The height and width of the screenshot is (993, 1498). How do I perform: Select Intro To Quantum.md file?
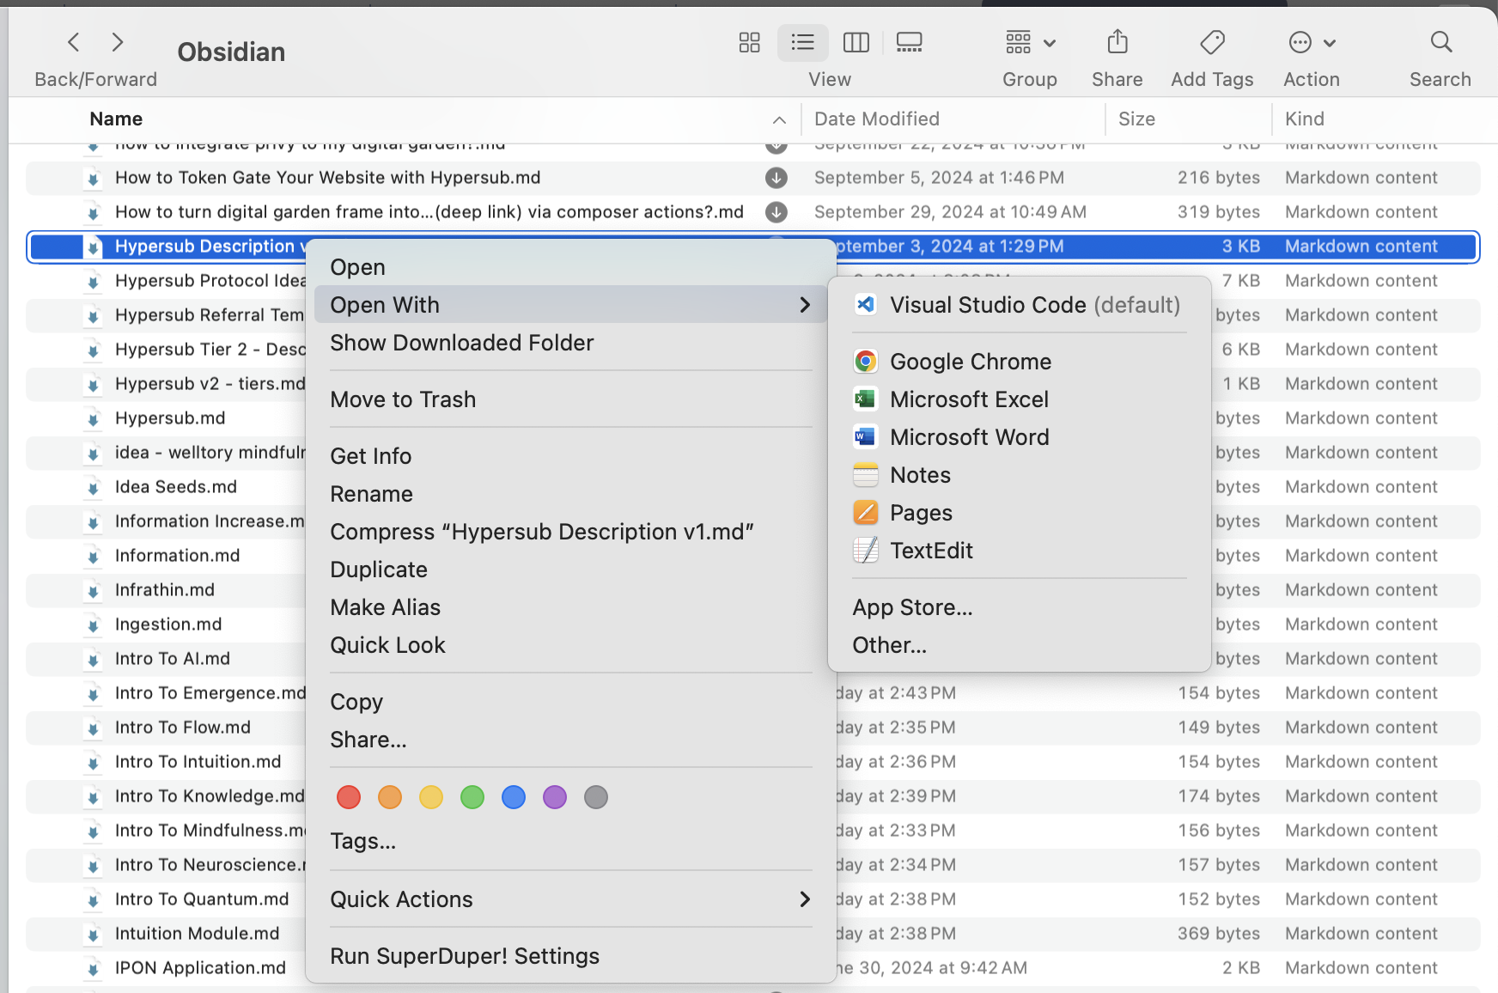click(202, 899)
